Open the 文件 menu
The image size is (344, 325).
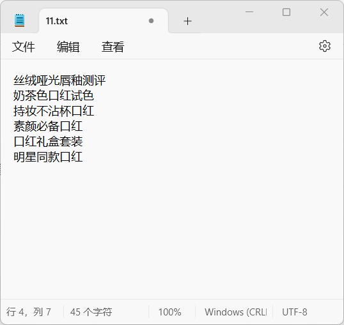tap(23, 47)
